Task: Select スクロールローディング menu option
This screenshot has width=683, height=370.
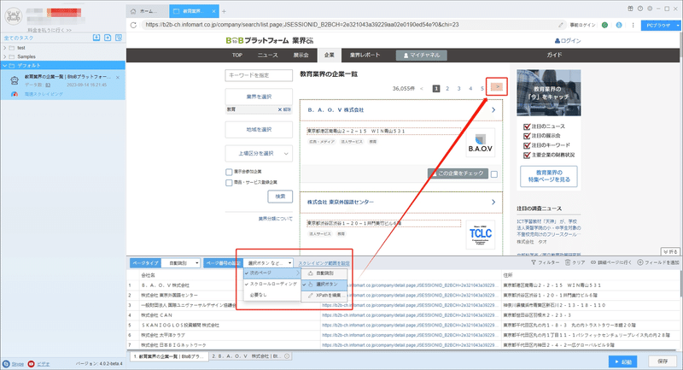Action: click(272, 284)
